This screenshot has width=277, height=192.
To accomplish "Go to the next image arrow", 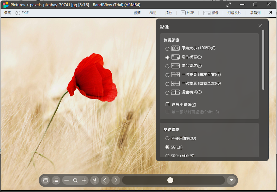I will click(x=116, y=180).
